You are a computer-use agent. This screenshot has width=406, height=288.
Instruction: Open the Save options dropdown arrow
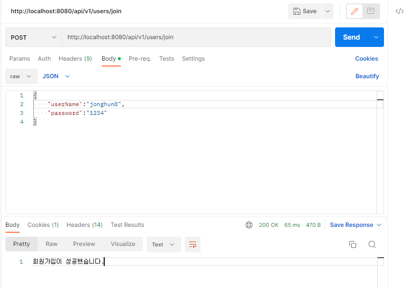[x=328, y=11]
